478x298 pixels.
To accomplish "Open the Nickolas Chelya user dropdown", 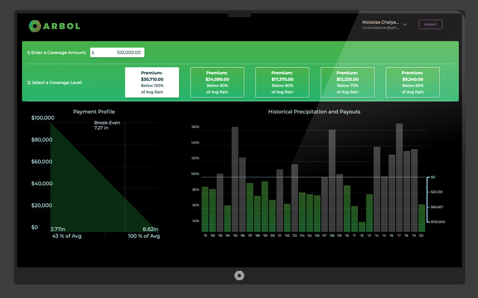I will click(405, 24).
